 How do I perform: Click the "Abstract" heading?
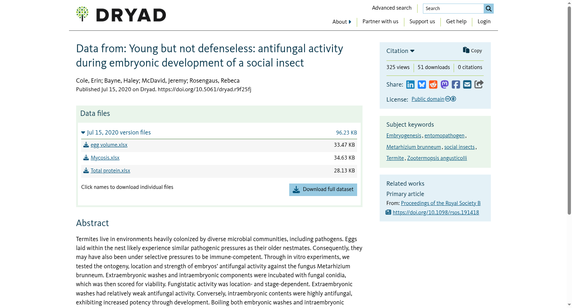tap(93, 223)
